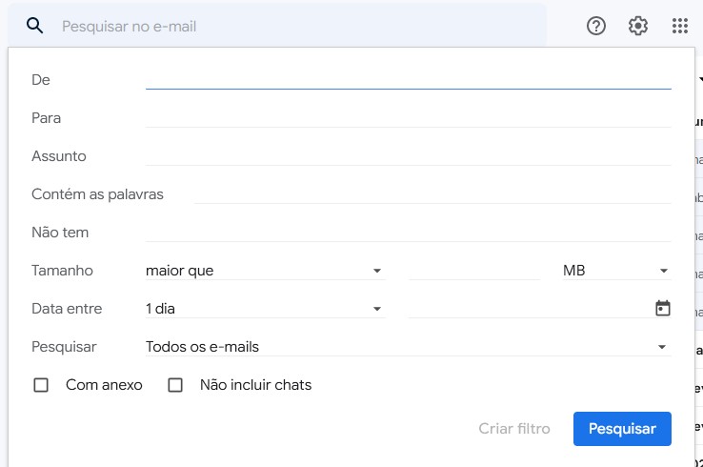Click the Contém as palavras input field
Image resolution: width=703 pixels, height=467 pixels.
432,194
